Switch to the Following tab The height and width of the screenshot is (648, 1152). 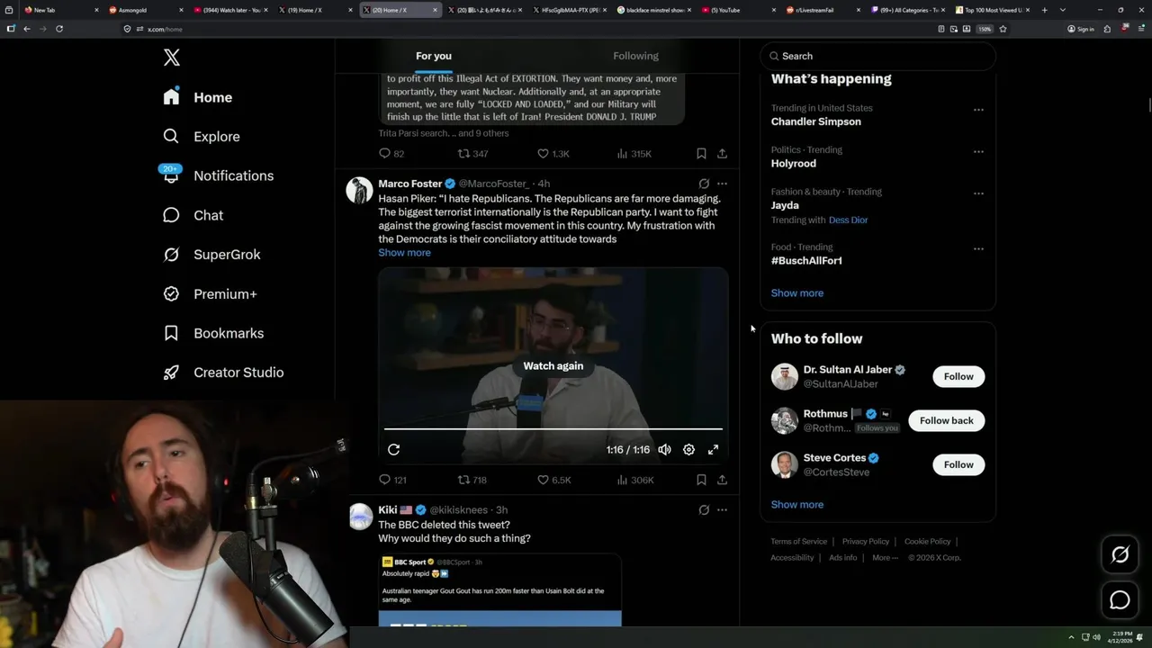(635, 56)
